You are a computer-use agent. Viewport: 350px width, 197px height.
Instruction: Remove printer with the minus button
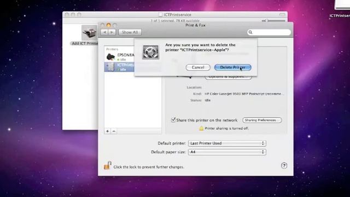tap(114, 131)
